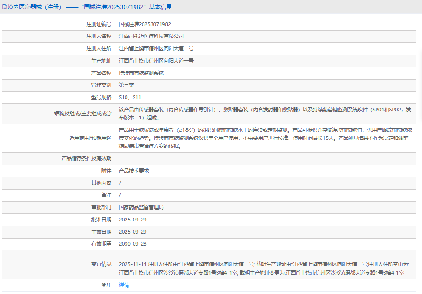Viewport: 422px width, 294px height.
Task: Click the 生效日期 label
Action: coord(101,232)
